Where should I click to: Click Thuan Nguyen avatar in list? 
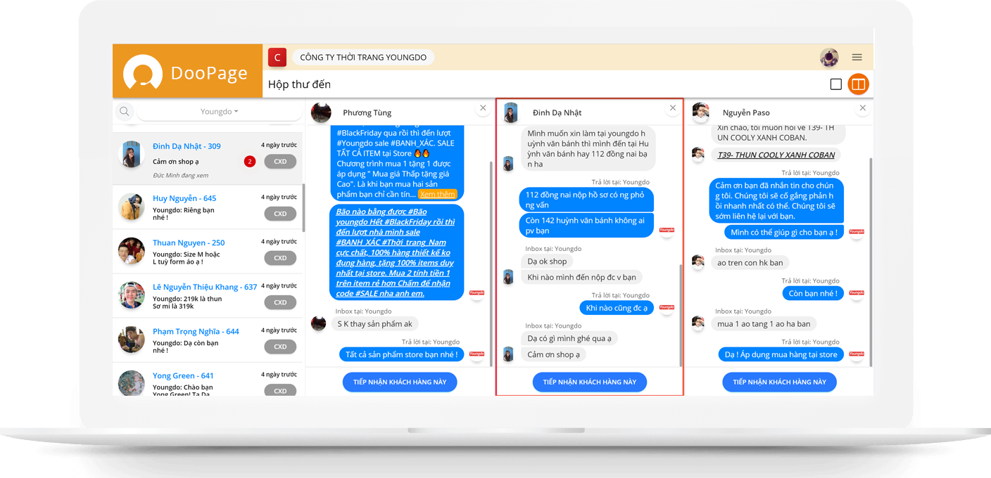pos(132,251)
